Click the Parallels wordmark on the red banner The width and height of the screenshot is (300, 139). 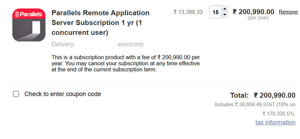click(29, 14)
